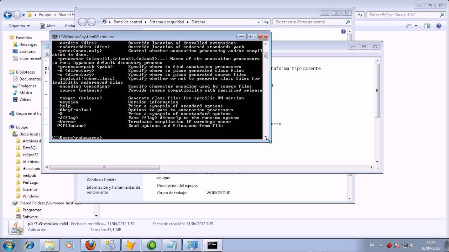Viewport: 449px width, 252px height.
Task: Select Windows folder in tree
Action: point(31,196)
